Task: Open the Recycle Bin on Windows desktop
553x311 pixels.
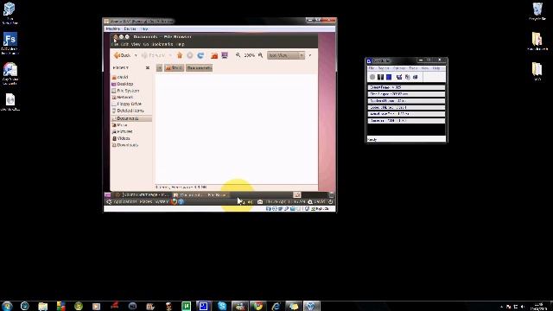Action: click(x=537, y=11)
